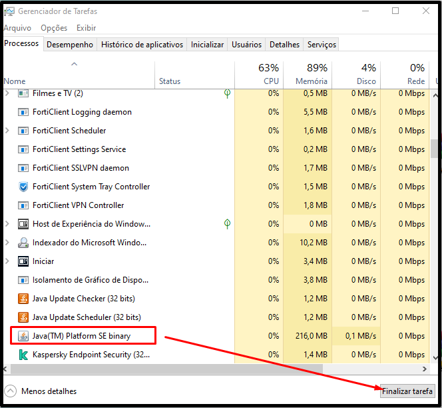Sort by the CPU 63% column header
442x408 pixels.
(259, 75)
